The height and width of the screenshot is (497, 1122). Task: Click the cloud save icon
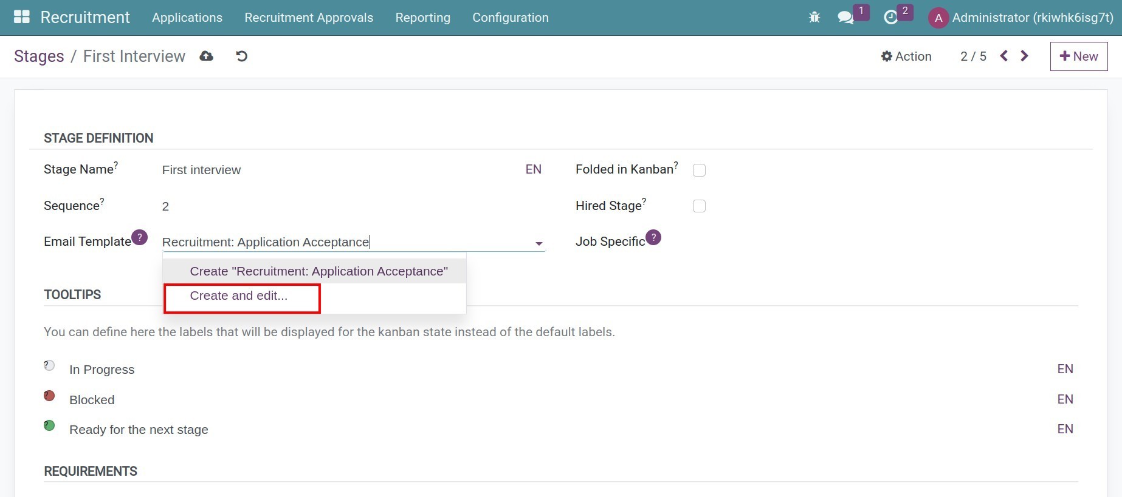point(207,56)
